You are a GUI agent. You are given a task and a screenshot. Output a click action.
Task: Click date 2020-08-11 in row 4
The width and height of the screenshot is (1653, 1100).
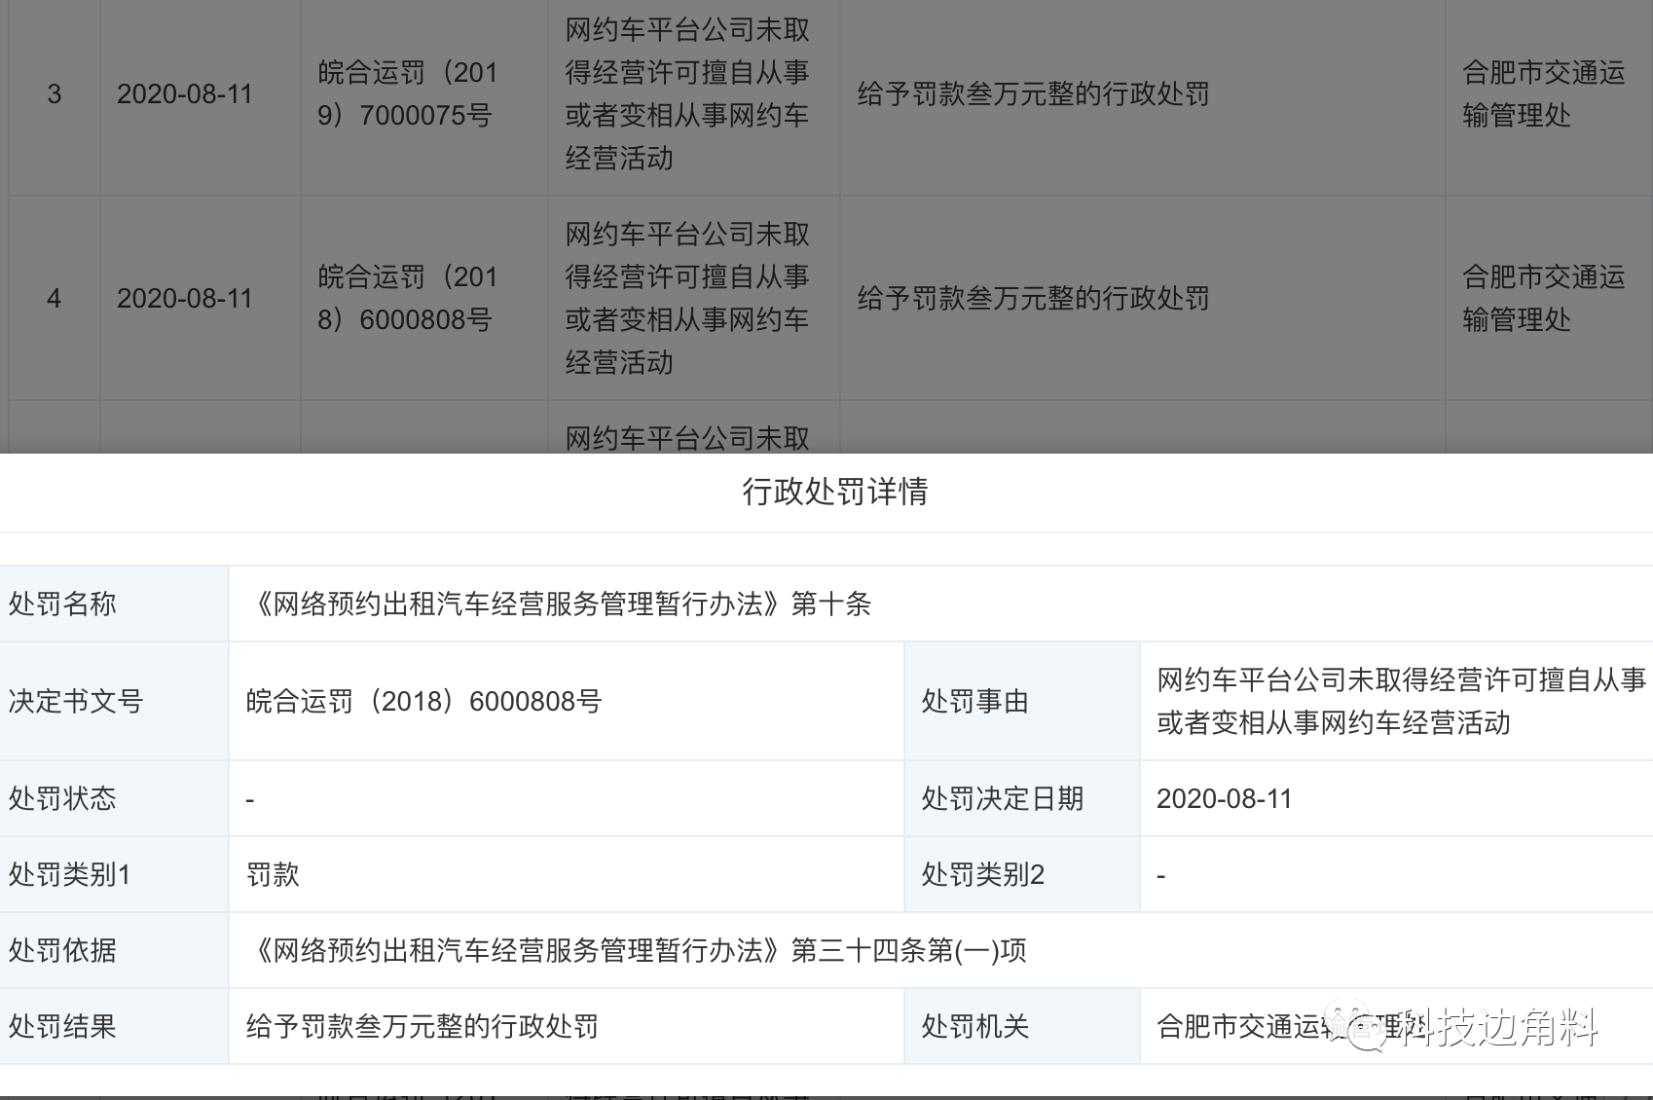pos(185,299)
